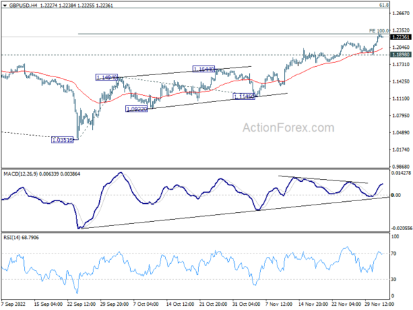The image size is (413, 310).
Task: Click the 1.18980 level price tag
Action: point(401,55)
